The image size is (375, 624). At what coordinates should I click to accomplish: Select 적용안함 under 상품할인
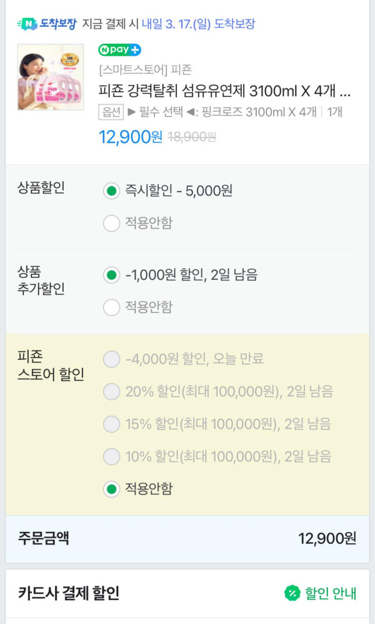pyautogui.click(x=111, y=223)
